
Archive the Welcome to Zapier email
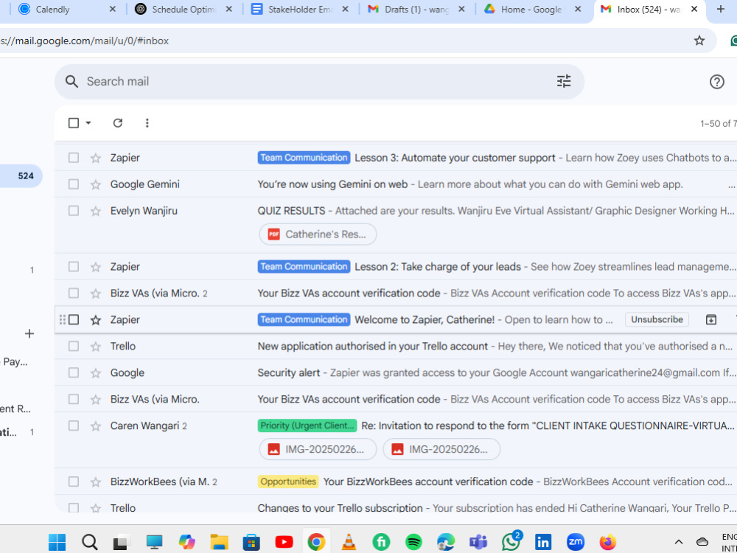(710, 320)
